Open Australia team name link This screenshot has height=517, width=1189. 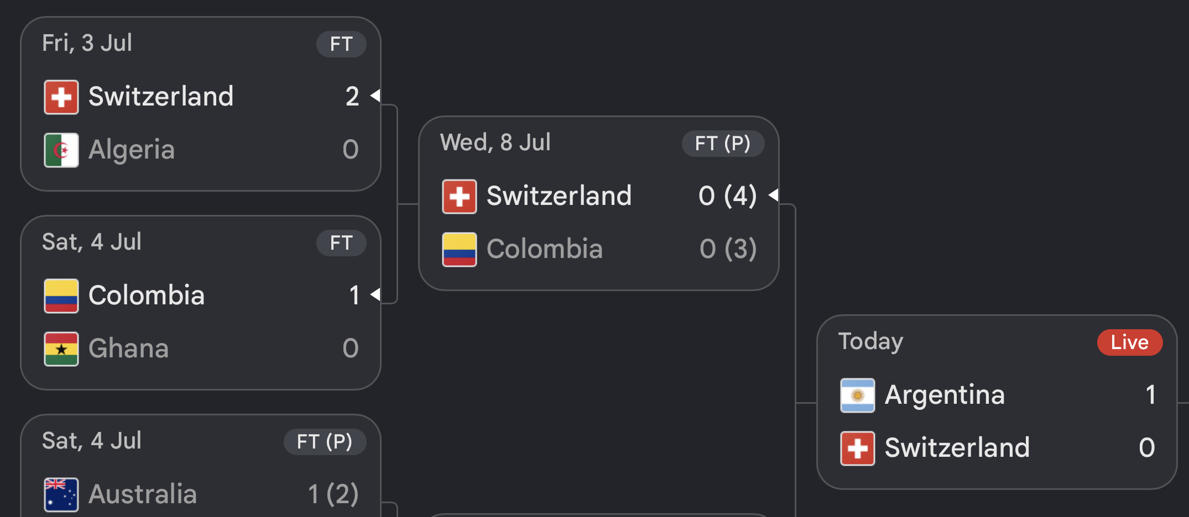143,494
